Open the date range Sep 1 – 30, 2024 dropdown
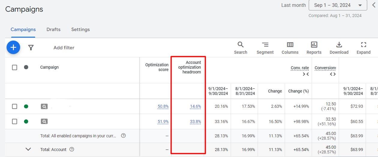378x157 pixels. click(338, 5)
